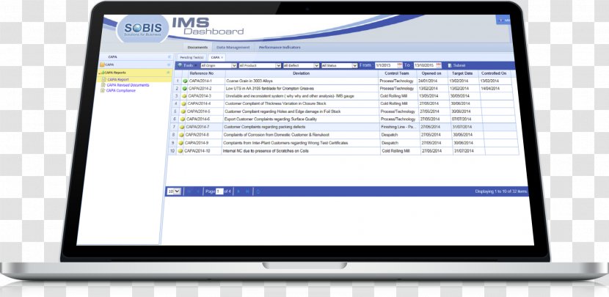Select 'Coarse Grain in 3003 Alloys' deviation cell
Image resolution: width=609 pixels, height=297 pixels.
[302, 81]
